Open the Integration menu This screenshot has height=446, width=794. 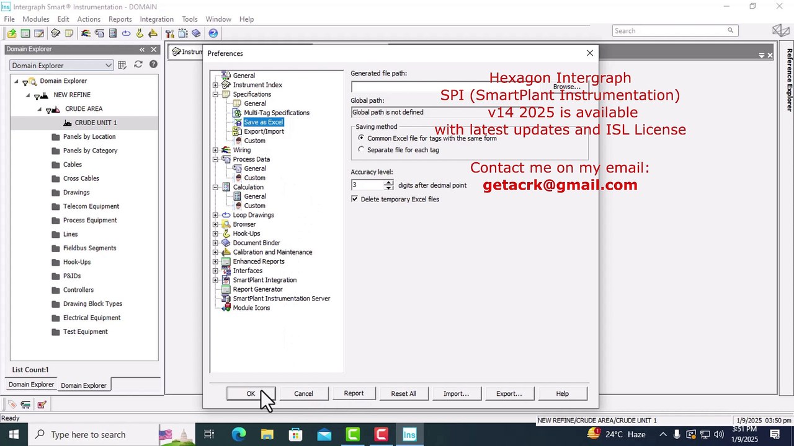click(x=157, y=19)
